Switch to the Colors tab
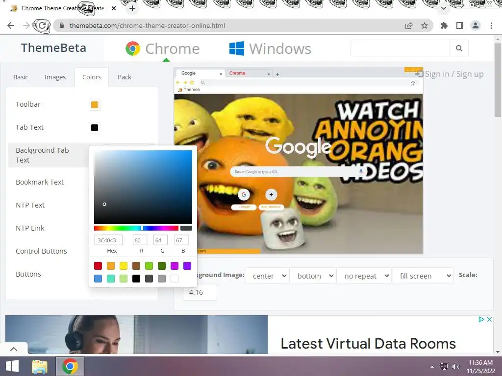This screenshot has width=502, height=376. [x=92, y=77]
